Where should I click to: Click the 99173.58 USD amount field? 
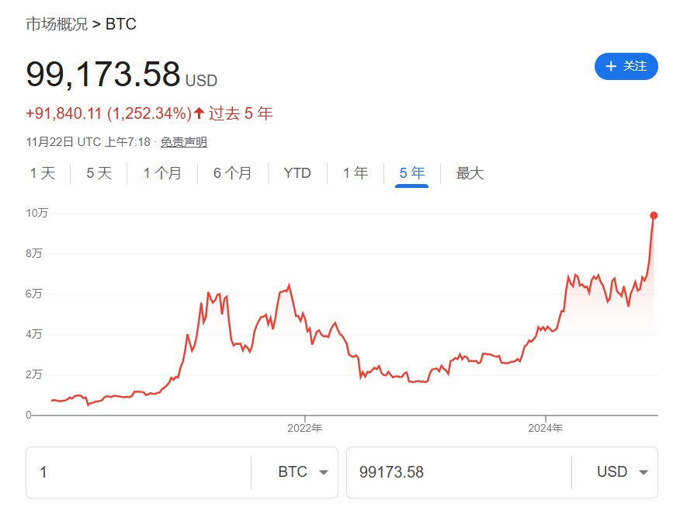[460, 472]
